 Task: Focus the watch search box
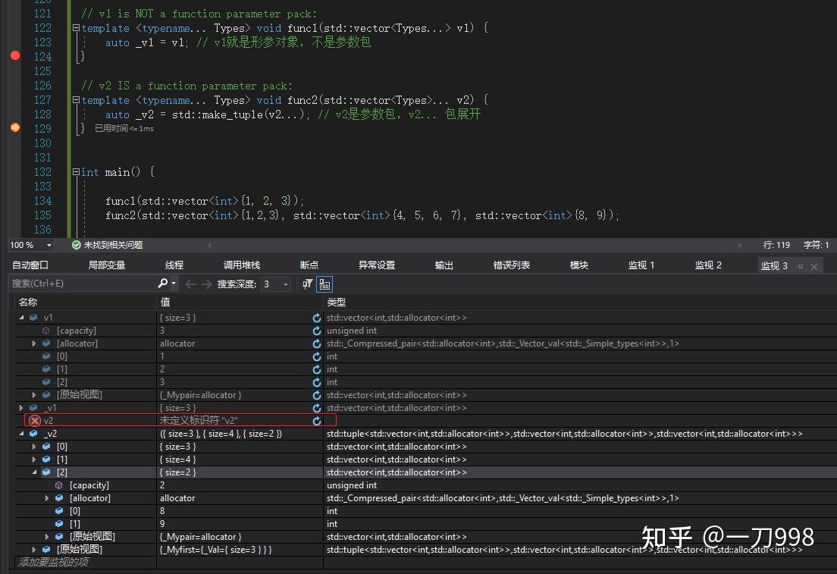83,284
